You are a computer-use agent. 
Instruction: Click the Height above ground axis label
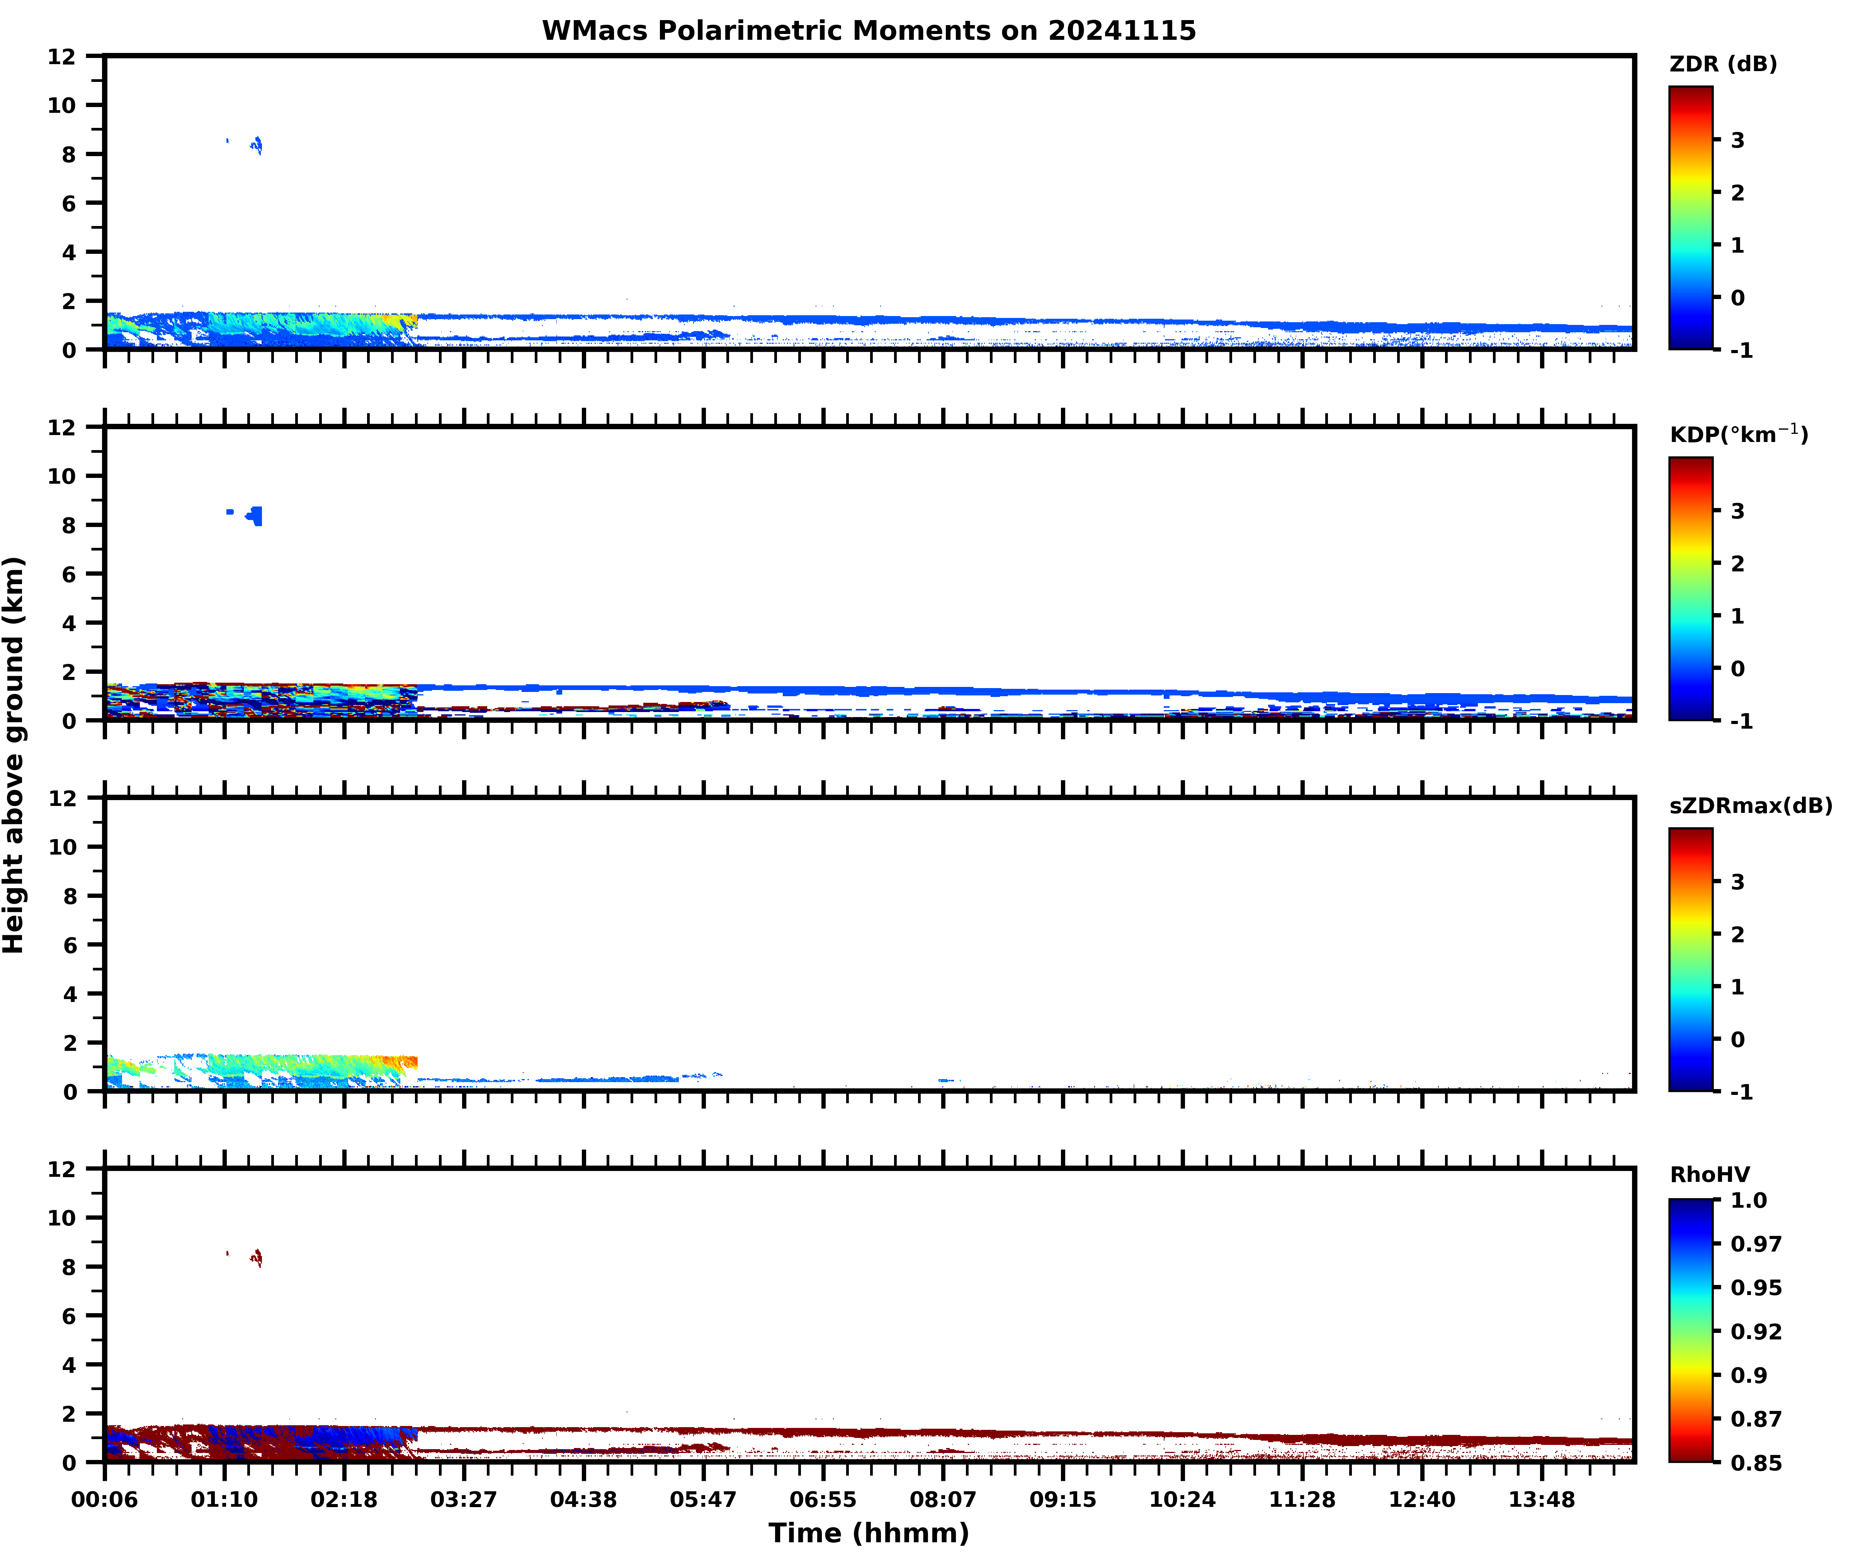(x=14, y=755)
